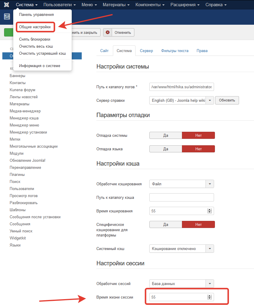The image size is (254, 305).
Task: Click the sliders icon in the header
Action: [7, 17]
